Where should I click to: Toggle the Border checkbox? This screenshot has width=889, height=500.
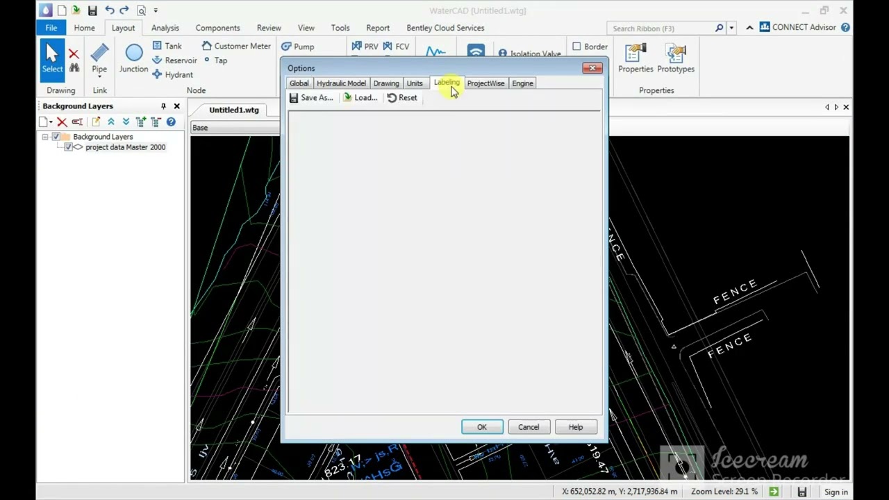(576, 47)
